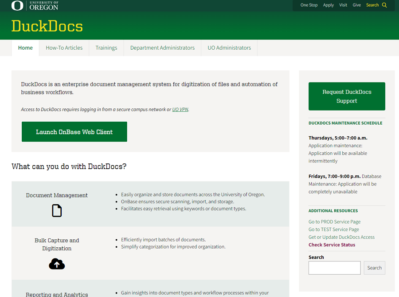This screenshot has height=297, width=399.
Task: Click the Document Management heading text
Action: coord(57,195)
